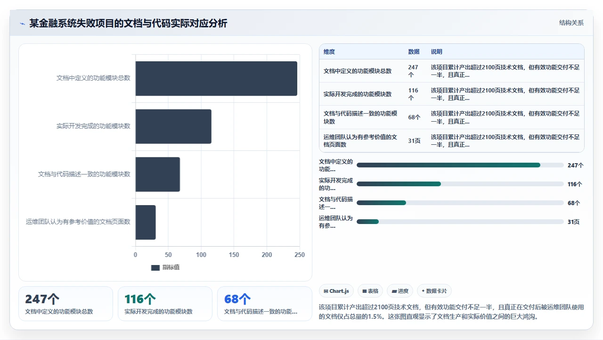The width and height of the screenshot is (603, 340).
Task: Click the 31页 label beside progress bar
Action: (x=573, y=222)
